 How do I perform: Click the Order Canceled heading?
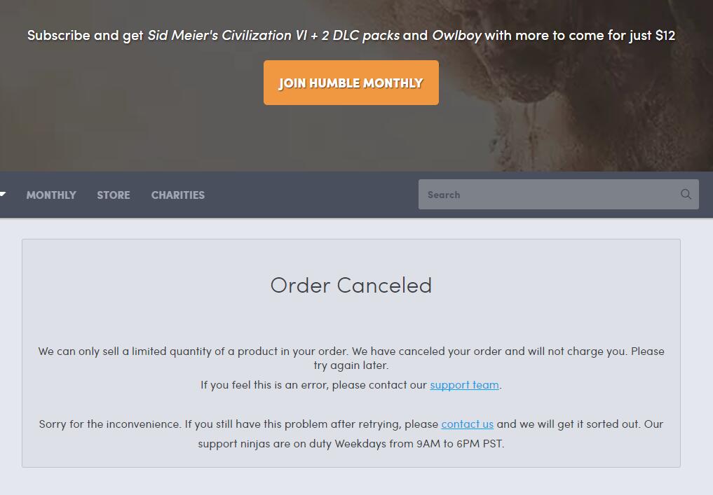point(351,286)
